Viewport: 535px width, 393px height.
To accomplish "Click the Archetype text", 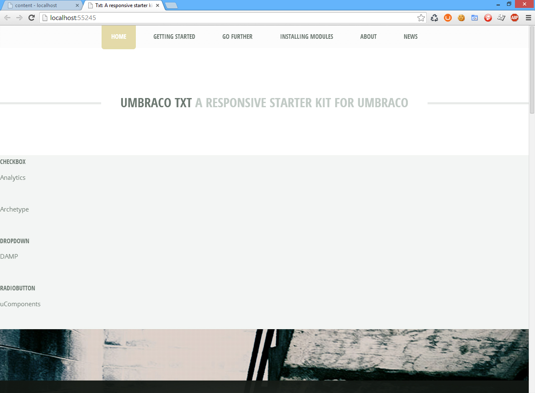I will click(15, 209).
